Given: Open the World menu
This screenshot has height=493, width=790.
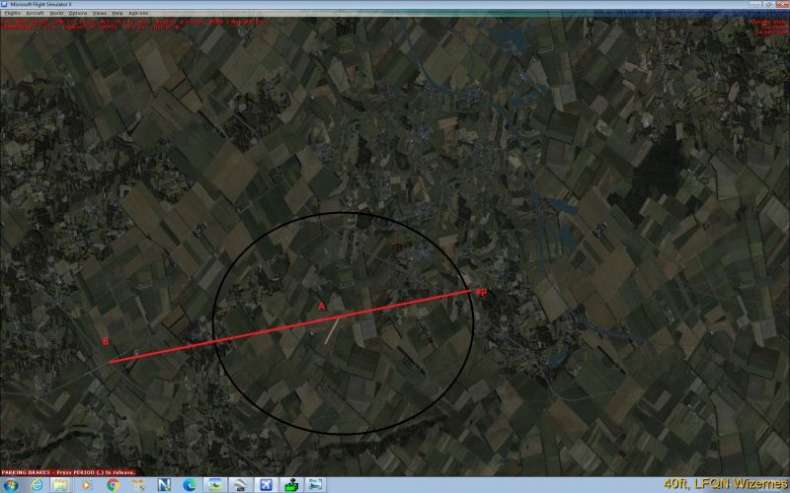Looking at the screenshot, I should tap(56, 13).
